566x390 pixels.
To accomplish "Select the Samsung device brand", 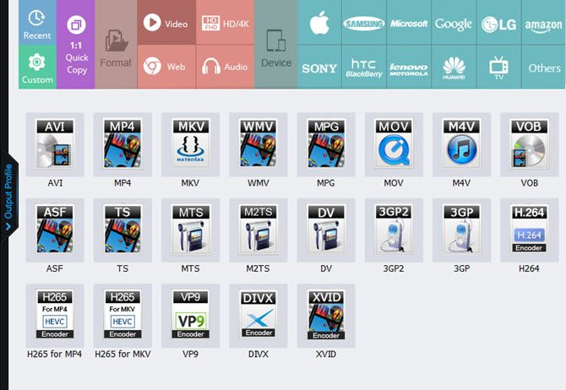I will 364,22.
